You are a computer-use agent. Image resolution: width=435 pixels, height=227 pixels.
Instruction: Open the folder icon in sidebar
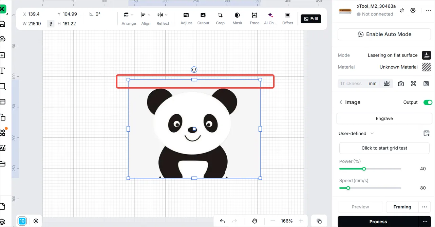pyautogui.click(x=3, y=164)
